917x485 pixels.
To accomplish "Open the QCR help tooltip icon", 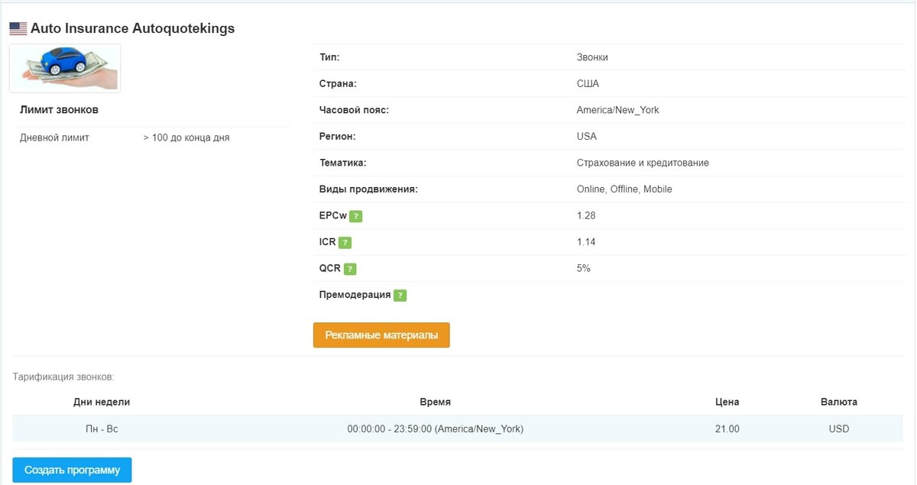I will 350,269.
